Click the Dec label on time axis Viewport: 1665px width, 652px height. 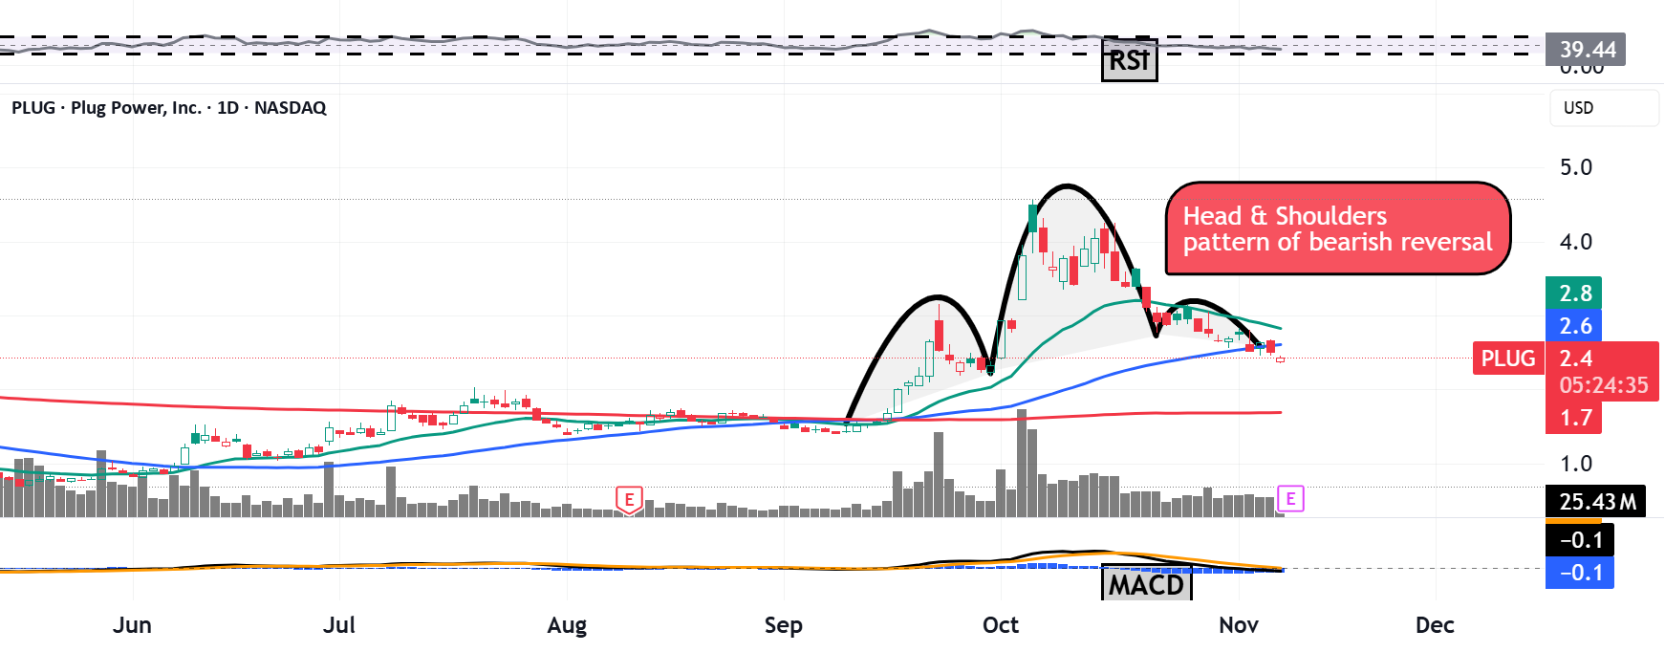click(x=1435, y=625)
